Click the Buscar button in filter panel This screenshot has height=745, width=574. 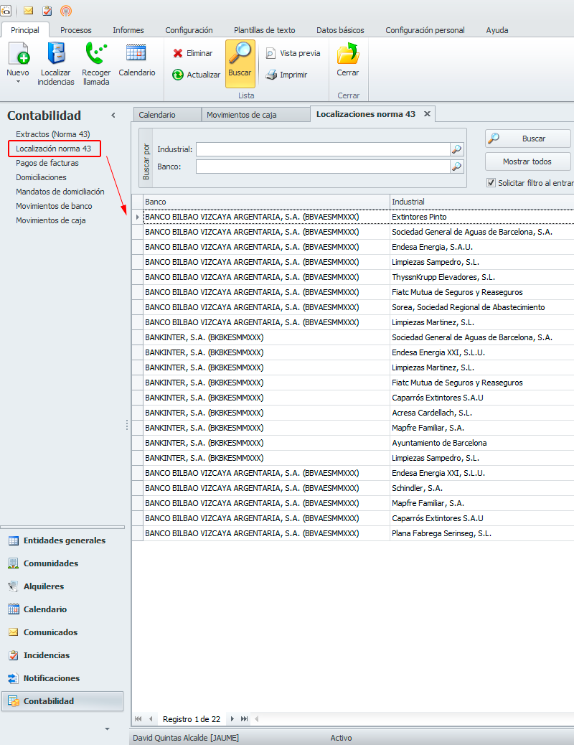(x=527, y=139)
